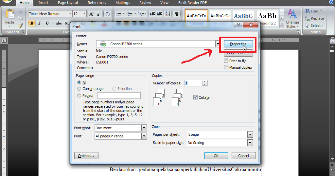Increase the number of copies with up arrow
335x176 pixels.
[x=205, y=81]
